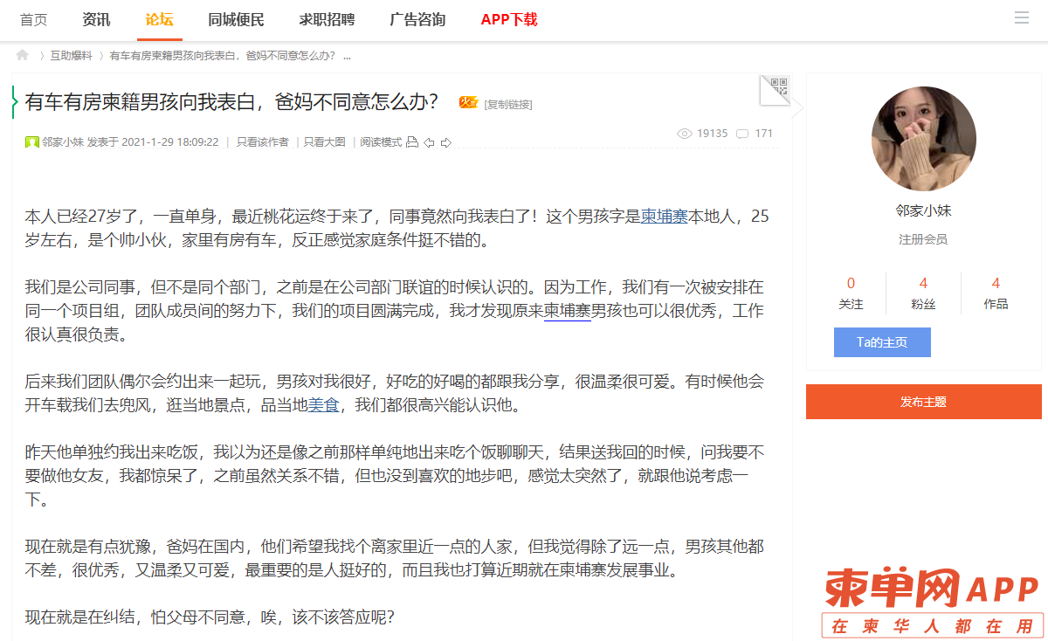Click the hot topic flame badge
The height and width of the screenshot is (641, 1048).
[468, 103]
